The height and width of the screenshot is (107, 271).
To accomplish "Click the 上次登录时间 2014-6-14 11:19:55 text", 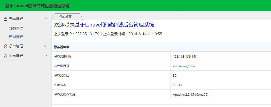I will pos(133,34).
